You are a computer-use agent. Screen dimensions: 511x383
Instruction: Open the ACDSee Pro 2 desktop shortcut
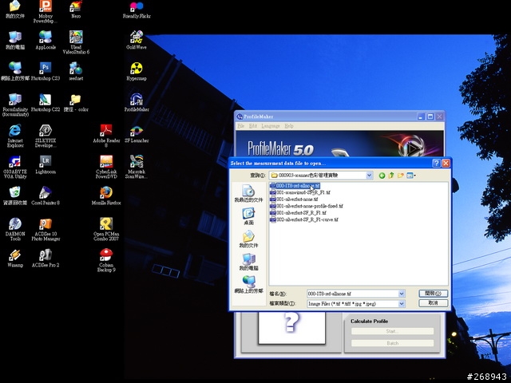(46, 258)
